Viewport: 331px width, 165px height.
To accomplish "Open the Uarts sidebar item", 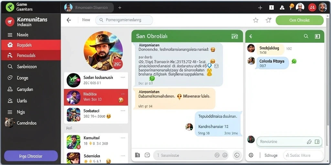I will pyautogui.click(x=31, y=101).
